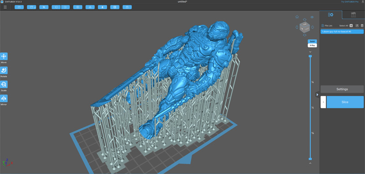Click the auto layout hierarchy toolbar button

90,7
